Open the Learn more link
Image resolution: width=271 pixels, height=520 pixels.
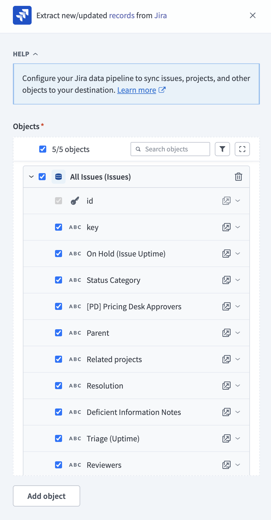(141, 90)
